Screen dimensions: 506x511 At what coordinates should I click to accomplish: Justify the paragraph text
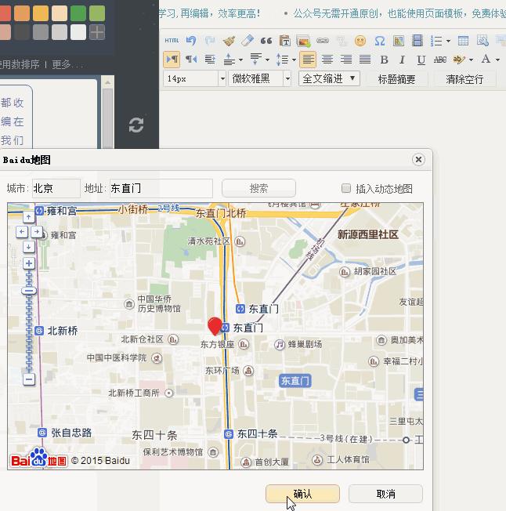click(365, 60)
